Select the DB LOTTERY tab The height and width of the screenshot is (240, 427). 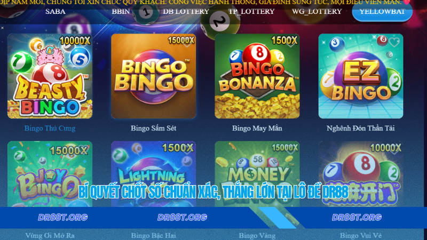coord(186,12)
